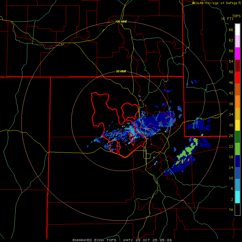Click the "50" legend value
The width and height of the screenshot is (242, 242).
click(x=231, y=72)
